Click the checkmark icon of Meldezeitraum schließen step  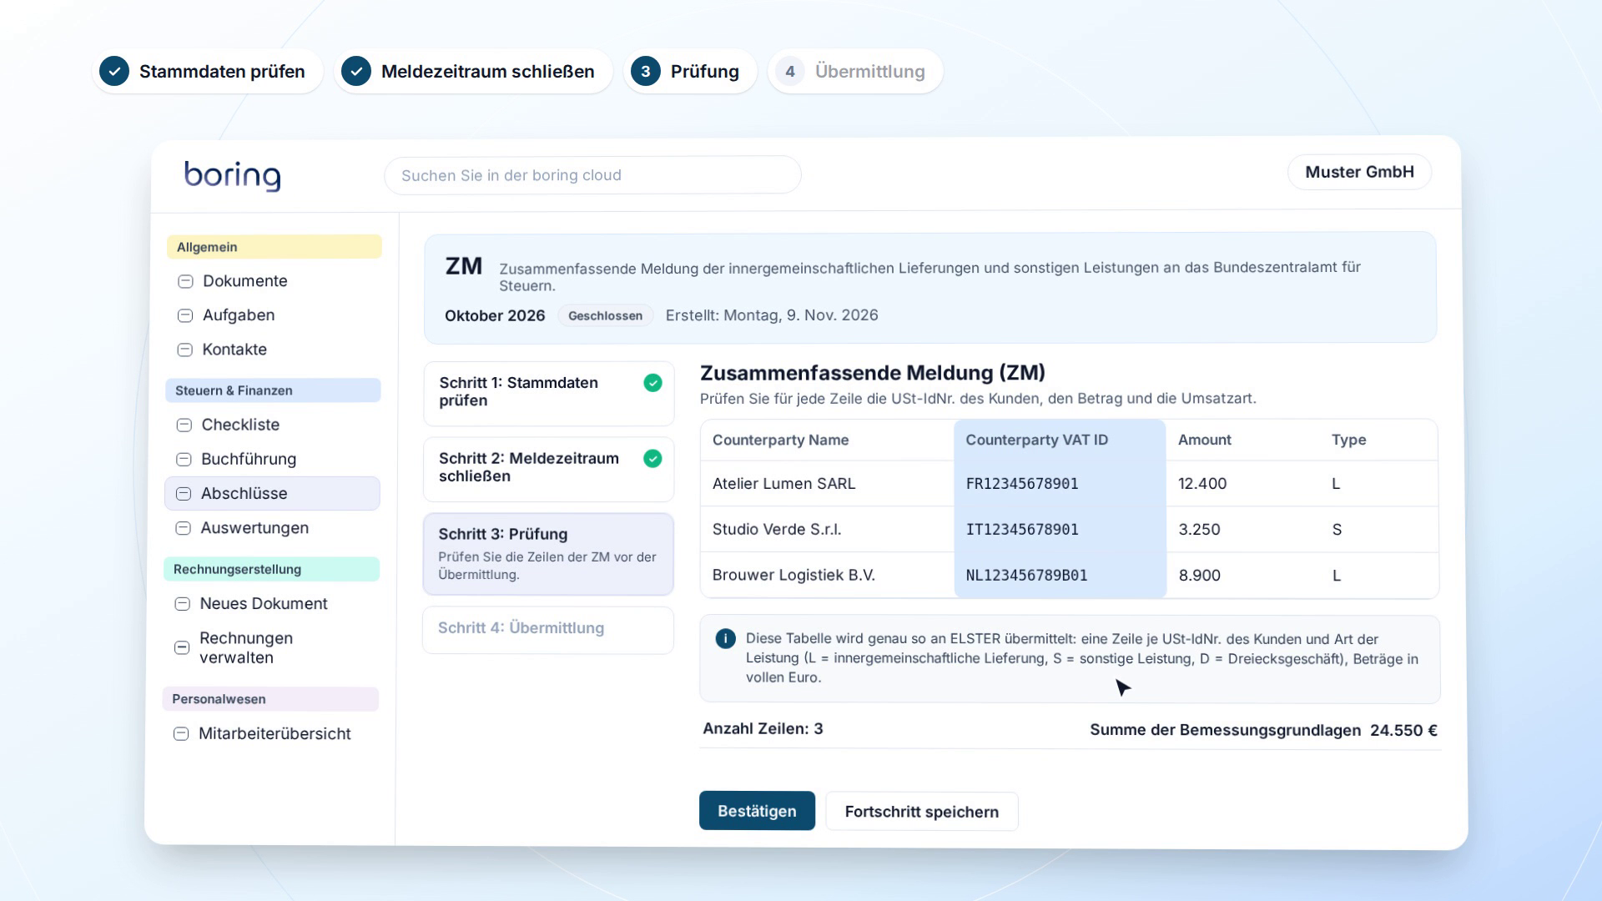coord(356,71)
